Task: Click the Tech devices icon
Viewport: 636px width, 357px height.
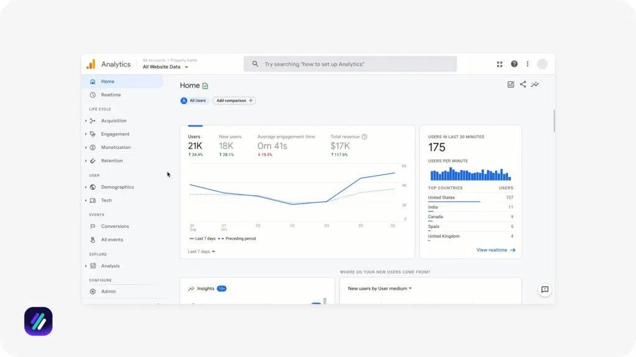Action: click(93, 201)
